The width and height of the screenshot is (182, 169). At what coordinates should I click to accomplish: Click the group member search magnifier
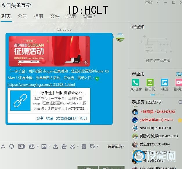click(x=180, y=102)
